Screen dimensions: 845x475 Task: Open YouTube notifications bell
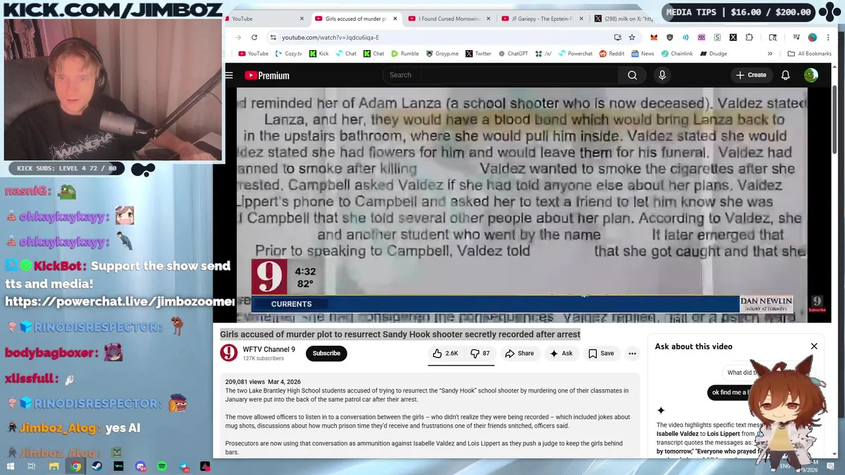(786, 75)
